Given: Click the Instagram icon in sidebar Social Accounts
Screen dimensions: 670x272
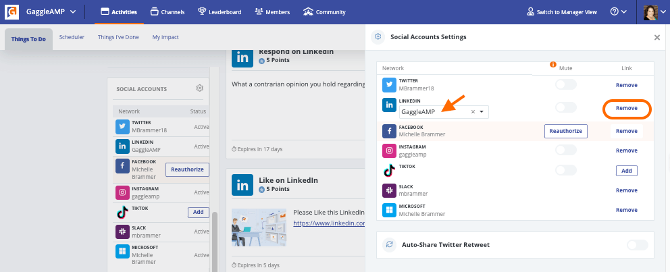Looking at the screenshot, I should pyautogui.click(x=123, y=192).
